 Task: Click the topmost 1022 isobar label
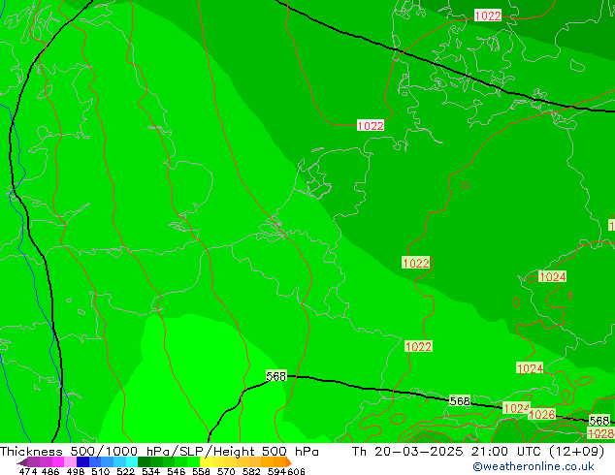pos(488,16)
